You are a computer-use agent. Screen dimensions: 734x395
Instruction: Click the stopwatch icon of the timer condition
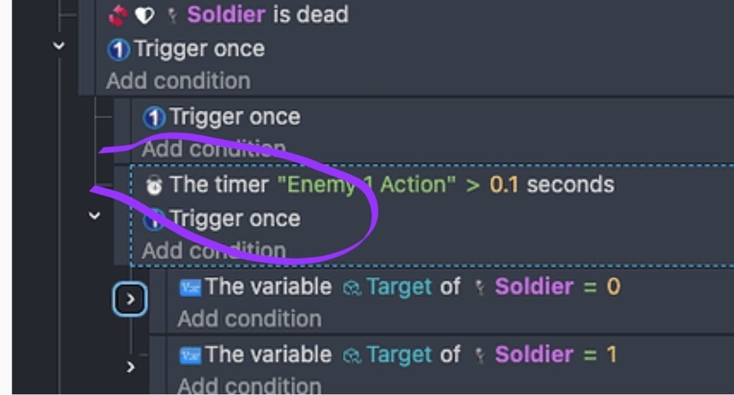(154, 186)
